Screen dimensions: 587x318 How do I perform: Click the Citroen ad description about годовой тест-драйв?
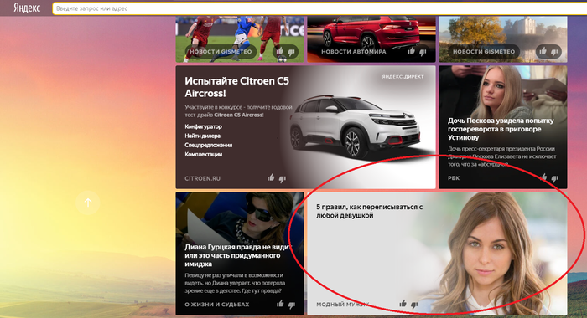click(x=238, y=111)
